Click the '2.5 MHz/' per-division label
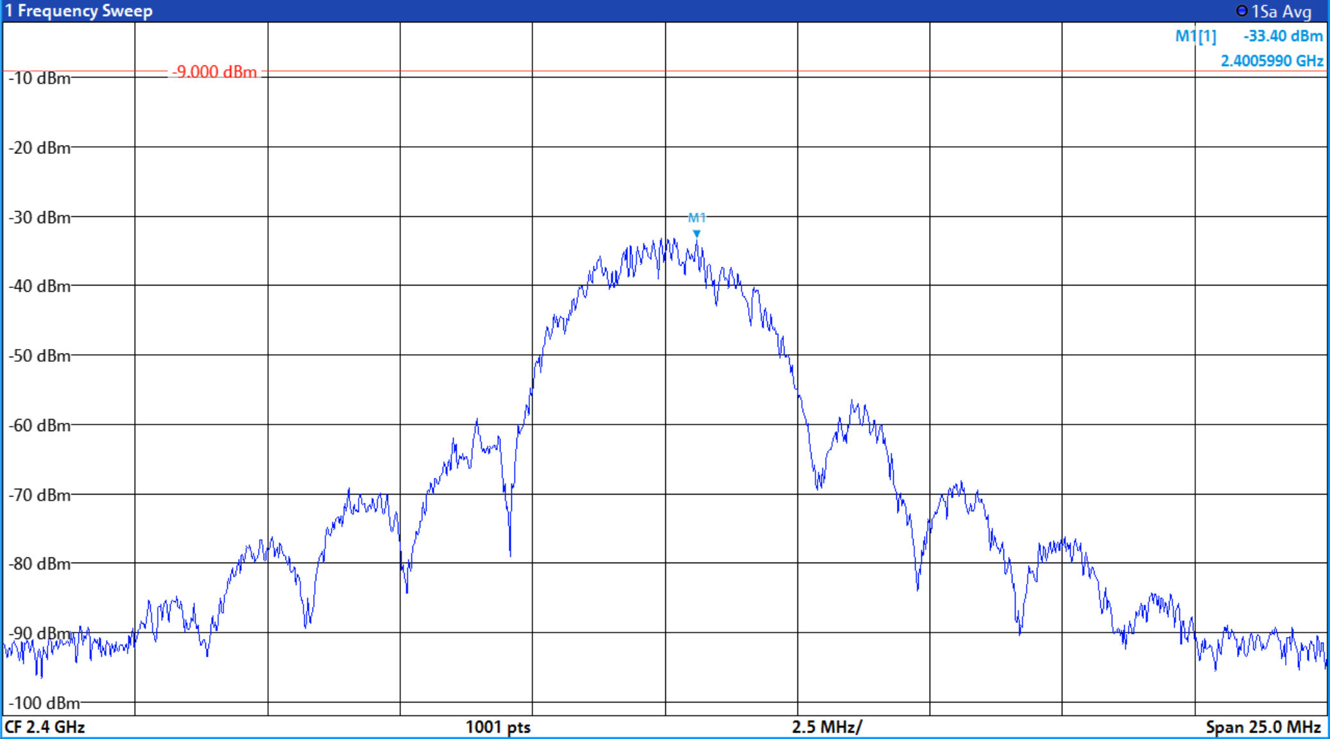 coord(827,727)
